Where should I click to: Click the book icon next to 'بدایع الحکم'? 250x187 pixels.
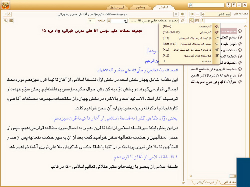click(240, 38)
